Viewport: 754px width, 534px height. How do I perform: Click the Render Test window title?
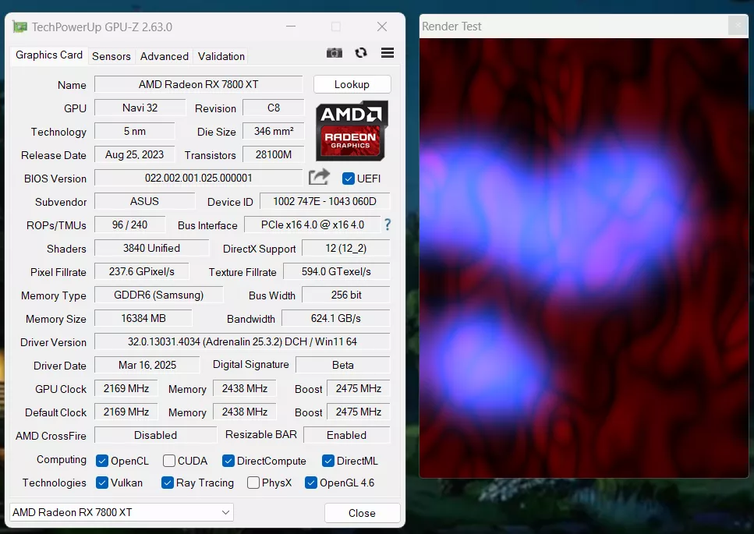(x=451, y=27)
